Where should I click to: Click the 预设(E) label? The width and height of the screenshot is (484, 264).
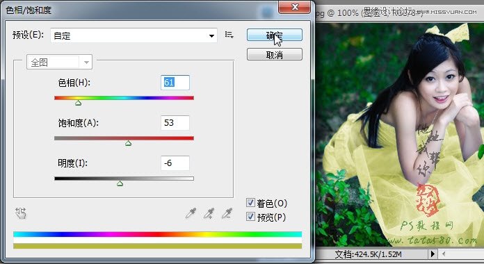pos(28,35)
